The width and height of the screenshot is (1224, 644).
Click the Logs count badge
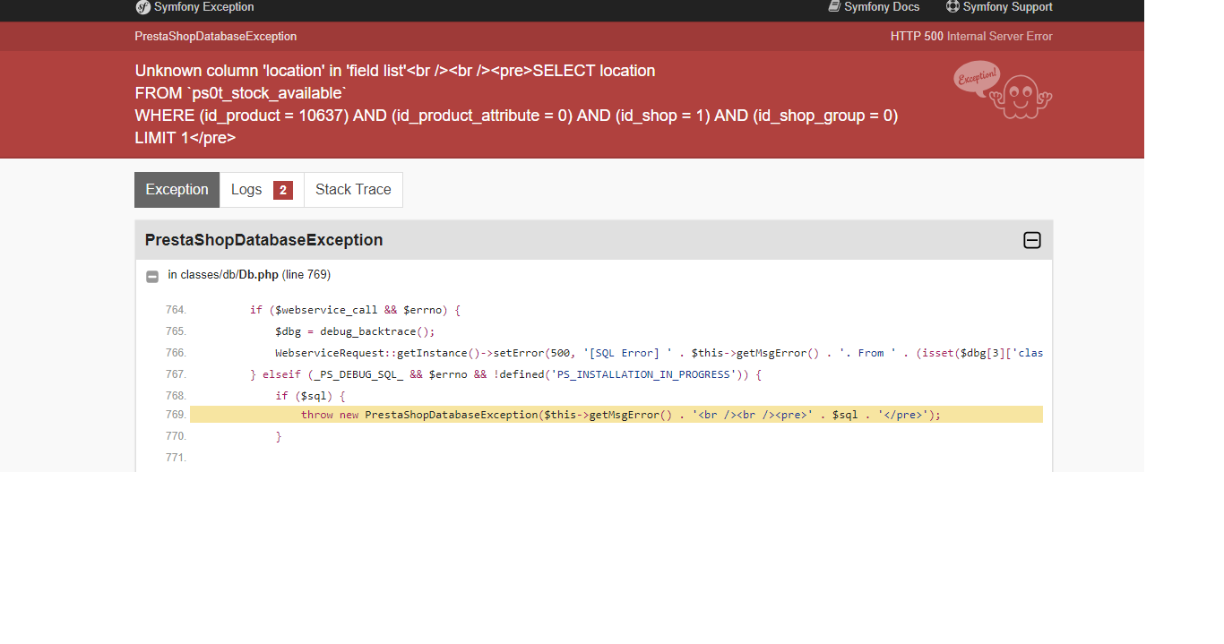[x=283, y=190]
